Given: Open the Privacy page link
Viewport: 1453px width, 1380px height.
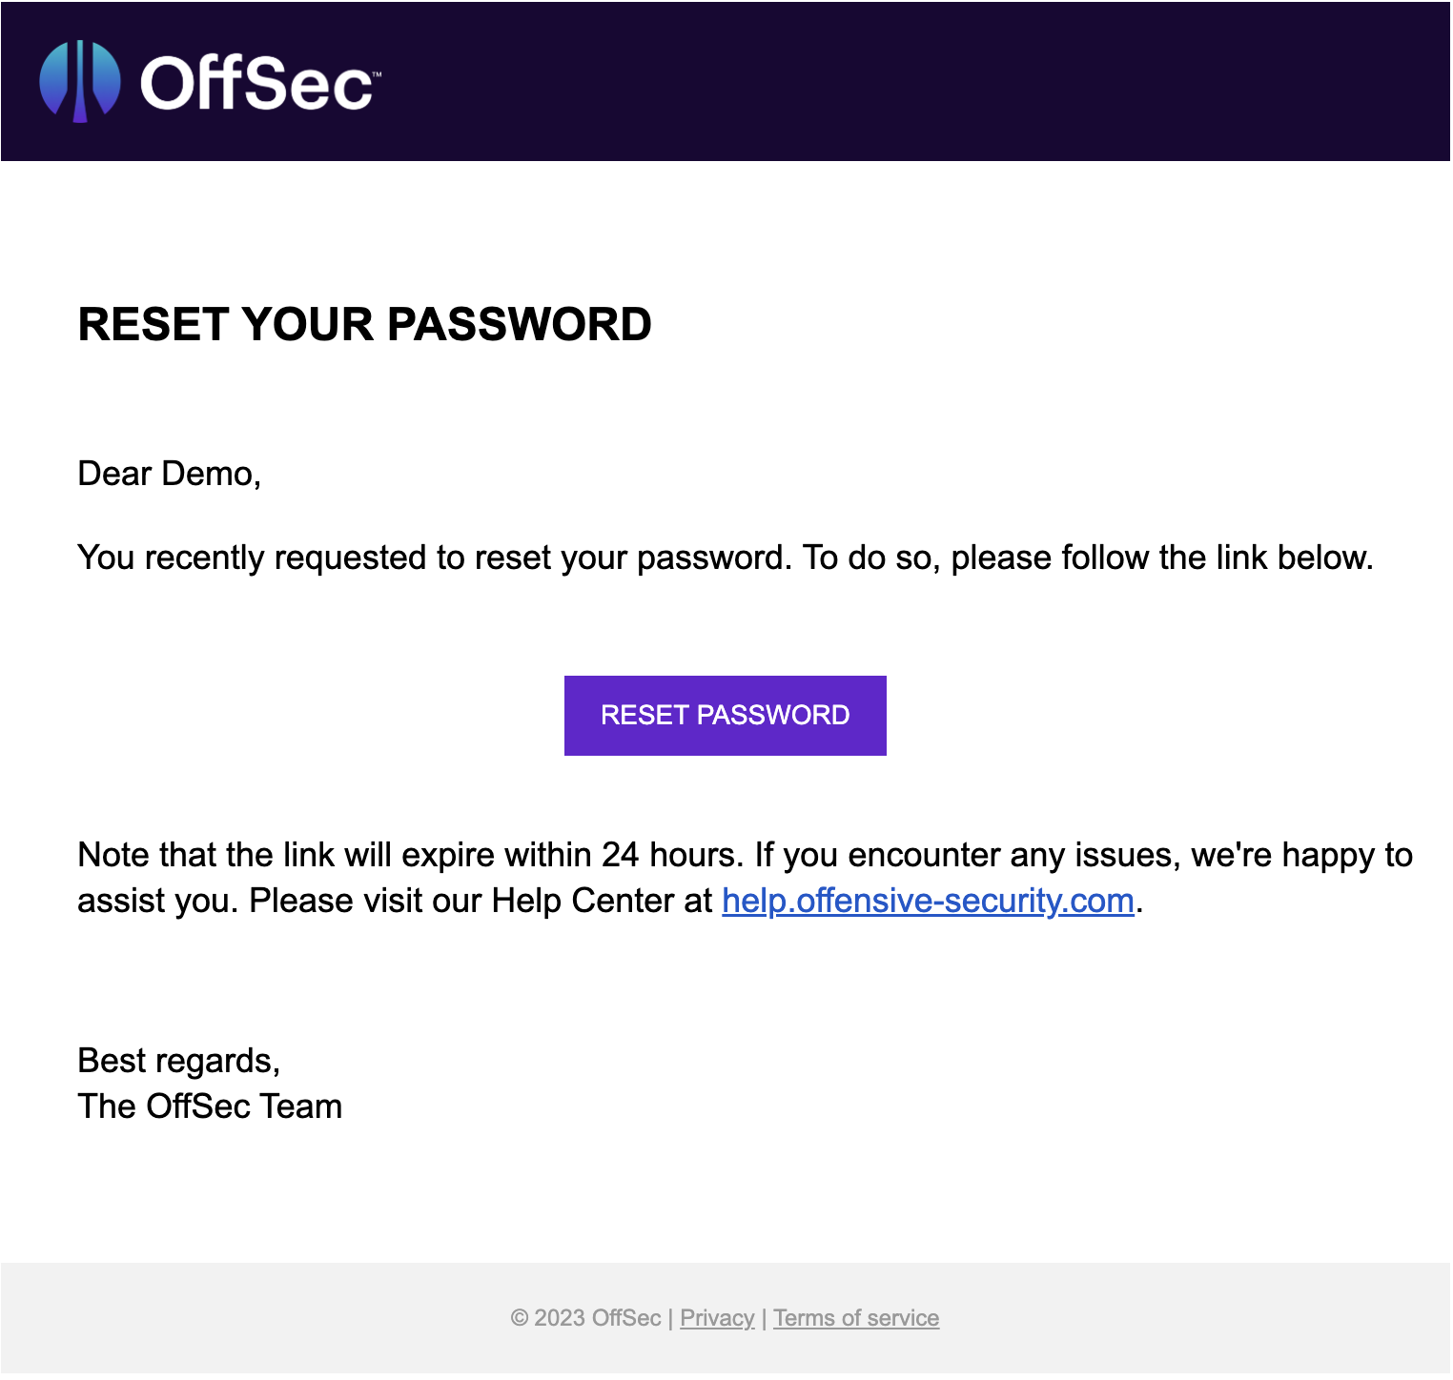Looking at the screenshot, I should click(x=717, y=1318).
